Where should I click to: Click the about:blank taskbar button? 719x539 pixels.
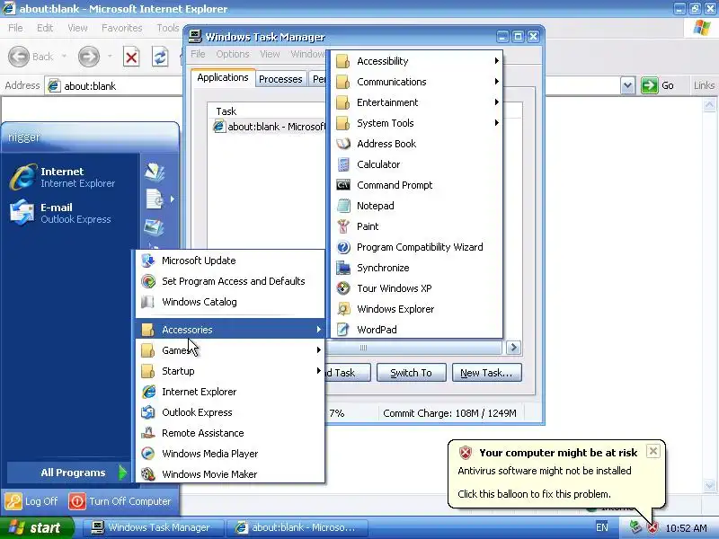pyautogui.click(x=298, y=527)
